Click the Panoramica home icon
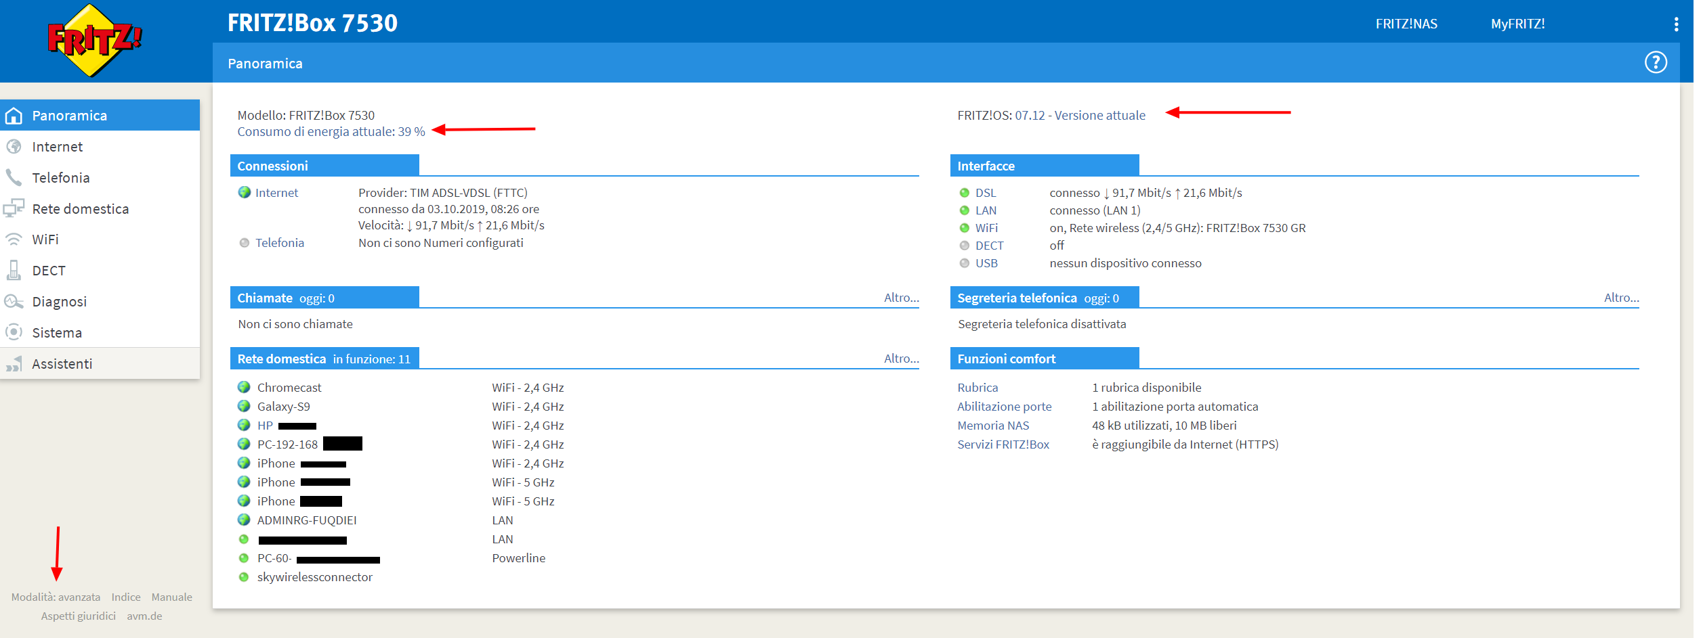The image size is (1703, 638). 14,116
